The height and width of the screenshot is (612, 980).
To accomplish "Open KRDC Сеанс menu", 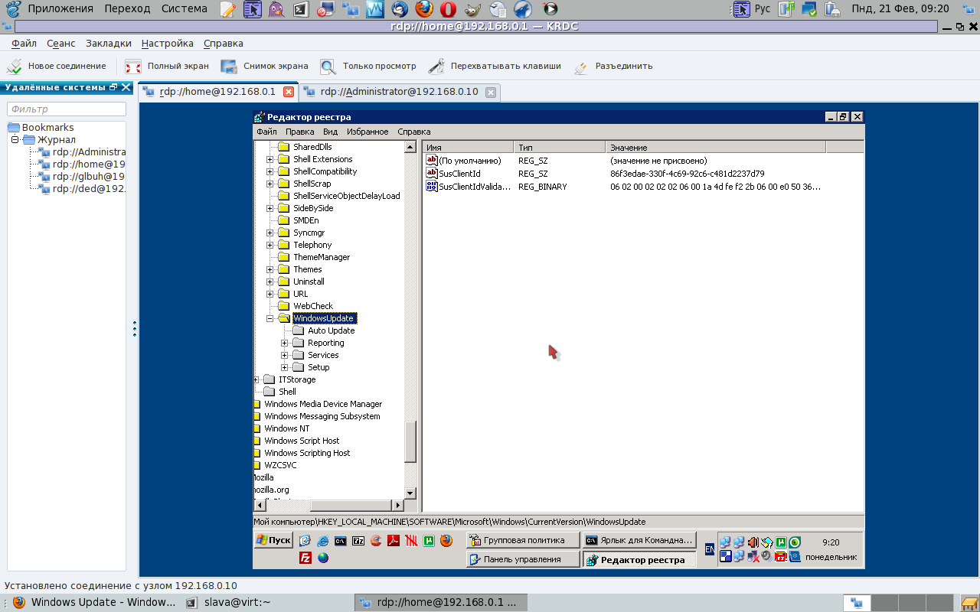I will tap(61, 44).
